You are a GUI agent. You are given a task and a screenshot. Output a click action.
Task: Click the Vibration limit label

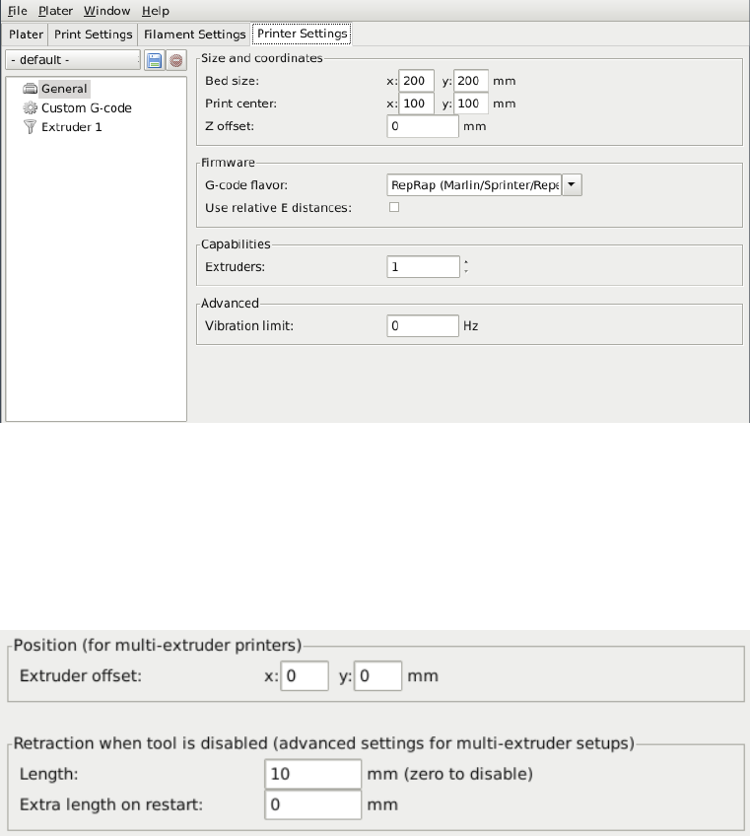click(x=249, y=325)
